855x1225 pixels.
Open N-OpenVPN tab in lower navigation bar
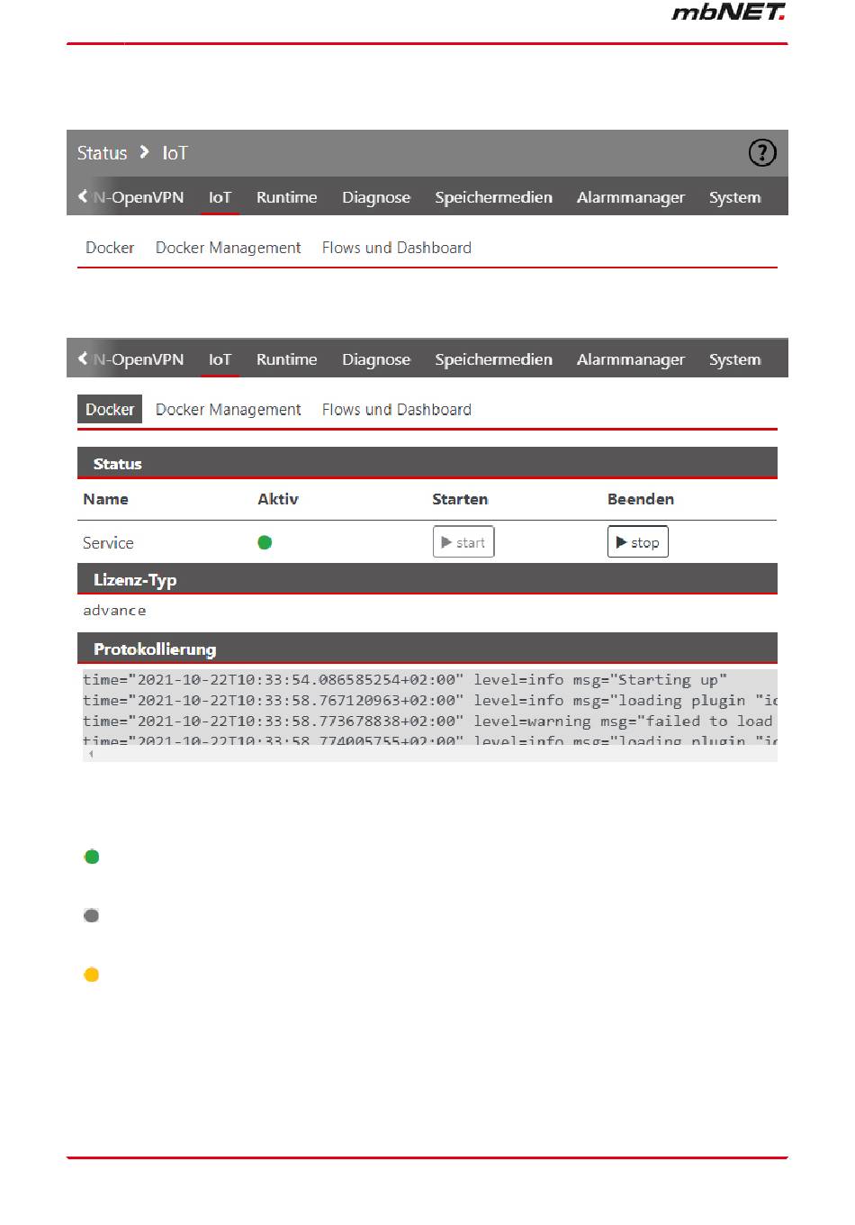click(139, 359)
